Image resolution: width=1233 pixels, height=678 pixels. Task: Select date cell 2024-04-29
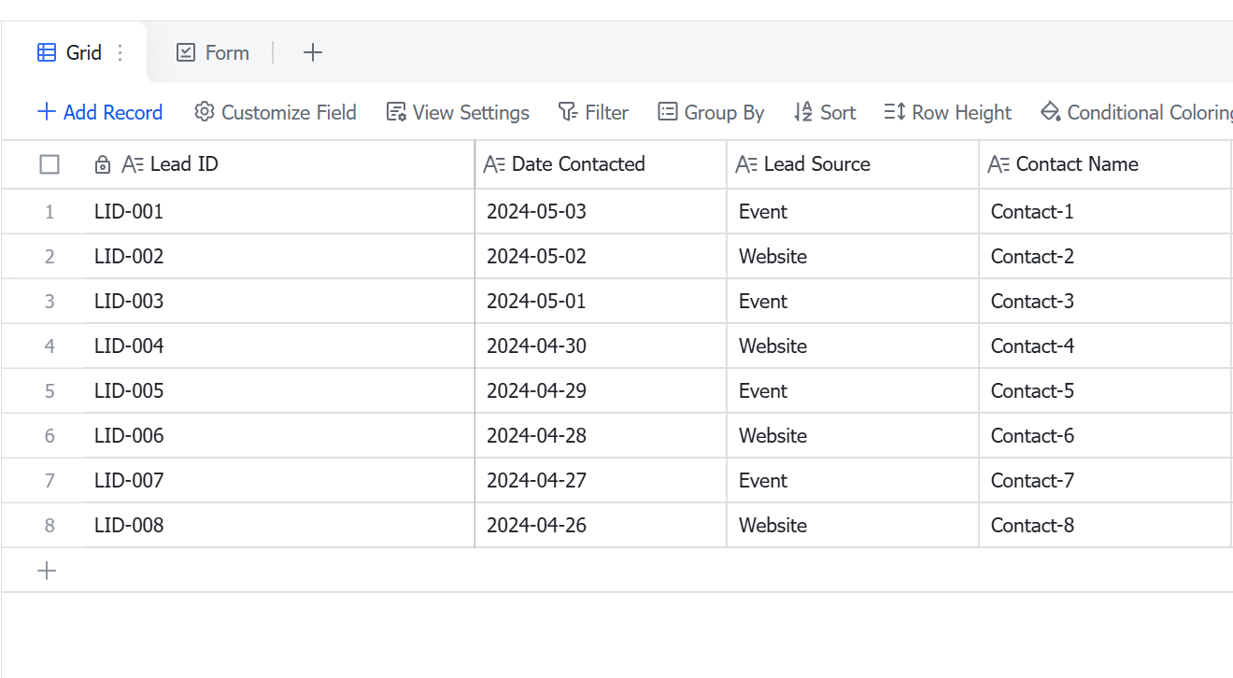(x=601, y=390)
